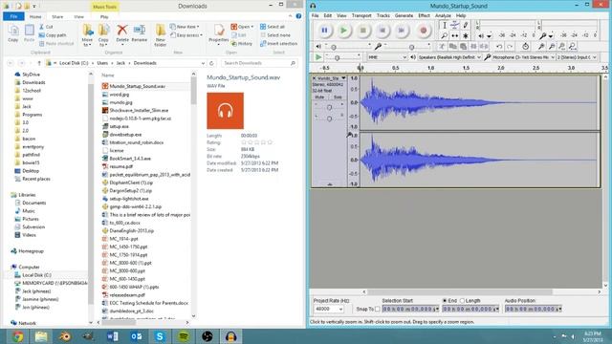Click the Fit Project zoom icon
The image size is (612, 344).
572,47
